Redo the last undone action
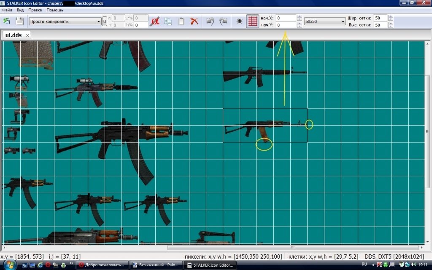This screenshot has height=270, width=432. [x=223, y=21]
